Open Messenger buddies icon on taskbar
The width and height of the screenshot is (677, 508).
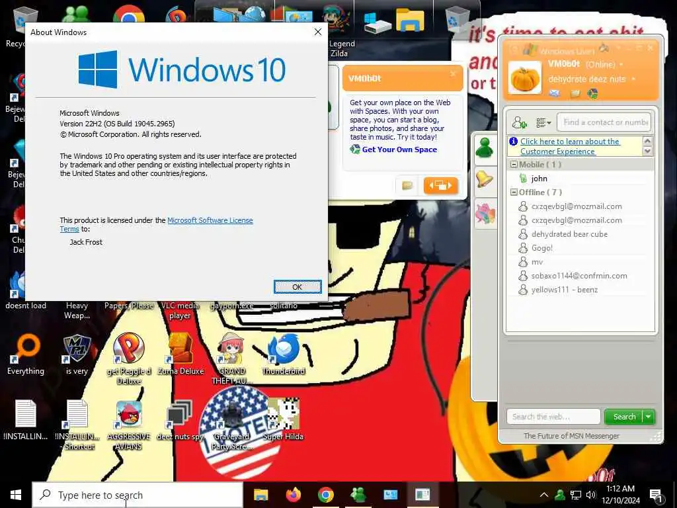coord(358,495)
